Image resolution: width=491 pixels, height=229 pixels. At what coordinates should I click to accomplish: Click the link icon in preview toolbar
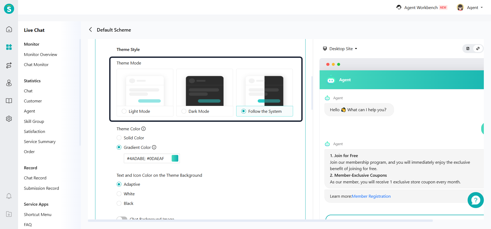(x=478, y=49)
